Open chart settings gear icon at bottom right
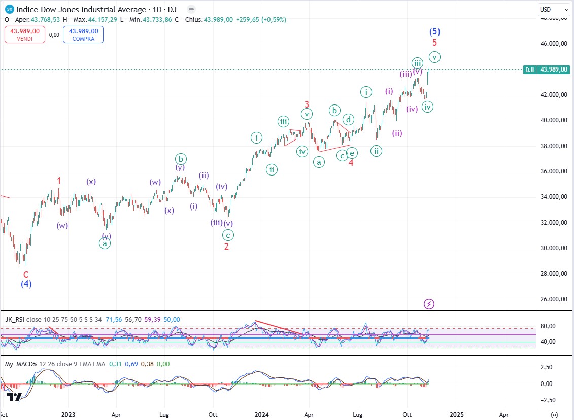Screen dimensions: 574x420 coord(555,415)
